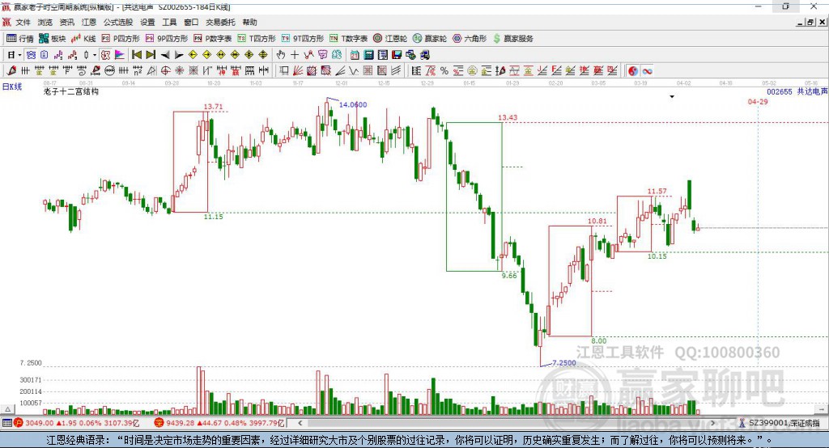Open the 行情 market quotes view
The height and width of the screenshot is (448, 829).
coord(20,39)
